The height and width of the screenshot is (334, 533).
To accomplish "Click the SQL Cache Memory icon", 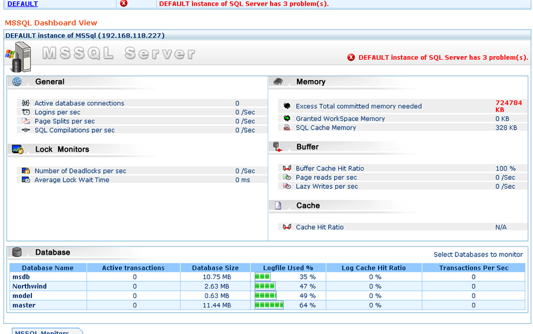I will click(287, 128).
